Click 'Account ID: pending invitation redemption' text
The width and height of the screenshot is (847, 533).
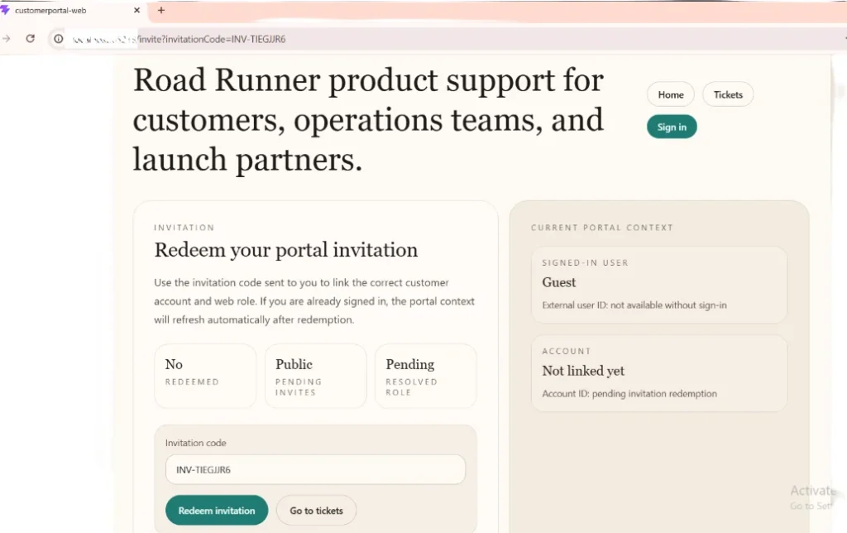629,393
